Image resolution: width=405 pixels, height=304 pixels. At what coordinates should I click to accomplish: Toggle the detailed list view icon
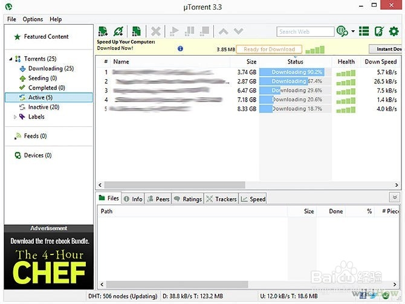pyautogui.click(x=364, y=31)
